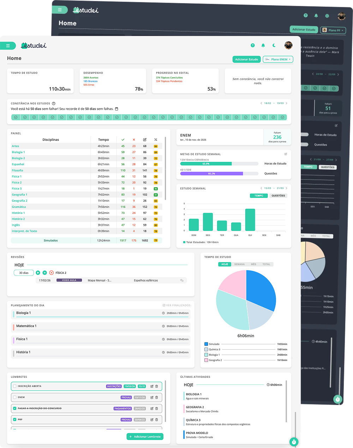353x448 pixels.
Task: Edit the weekly study goals (Metas de Estudo Semanal)
Action: (286, 154)
